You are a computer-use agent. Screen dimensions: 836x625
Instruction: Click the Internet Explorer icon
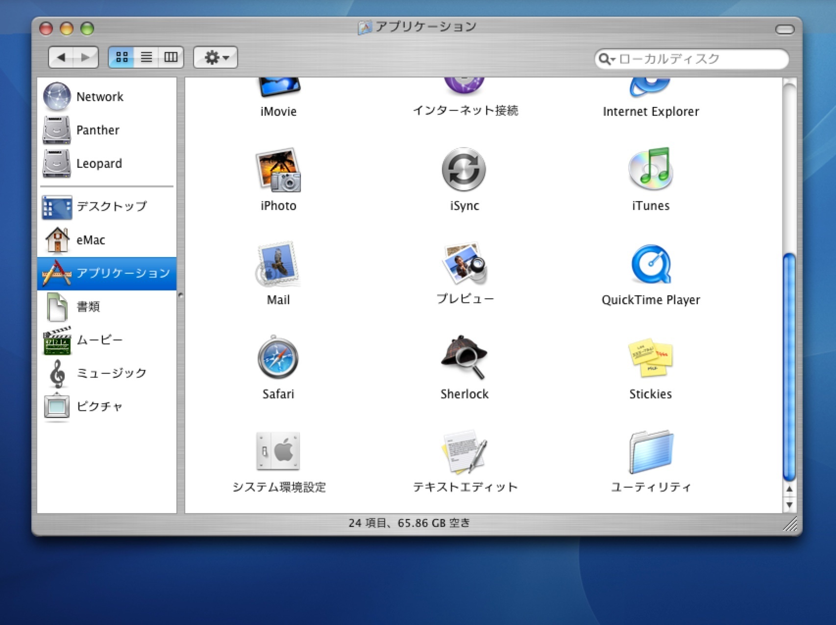click(650, 87)
